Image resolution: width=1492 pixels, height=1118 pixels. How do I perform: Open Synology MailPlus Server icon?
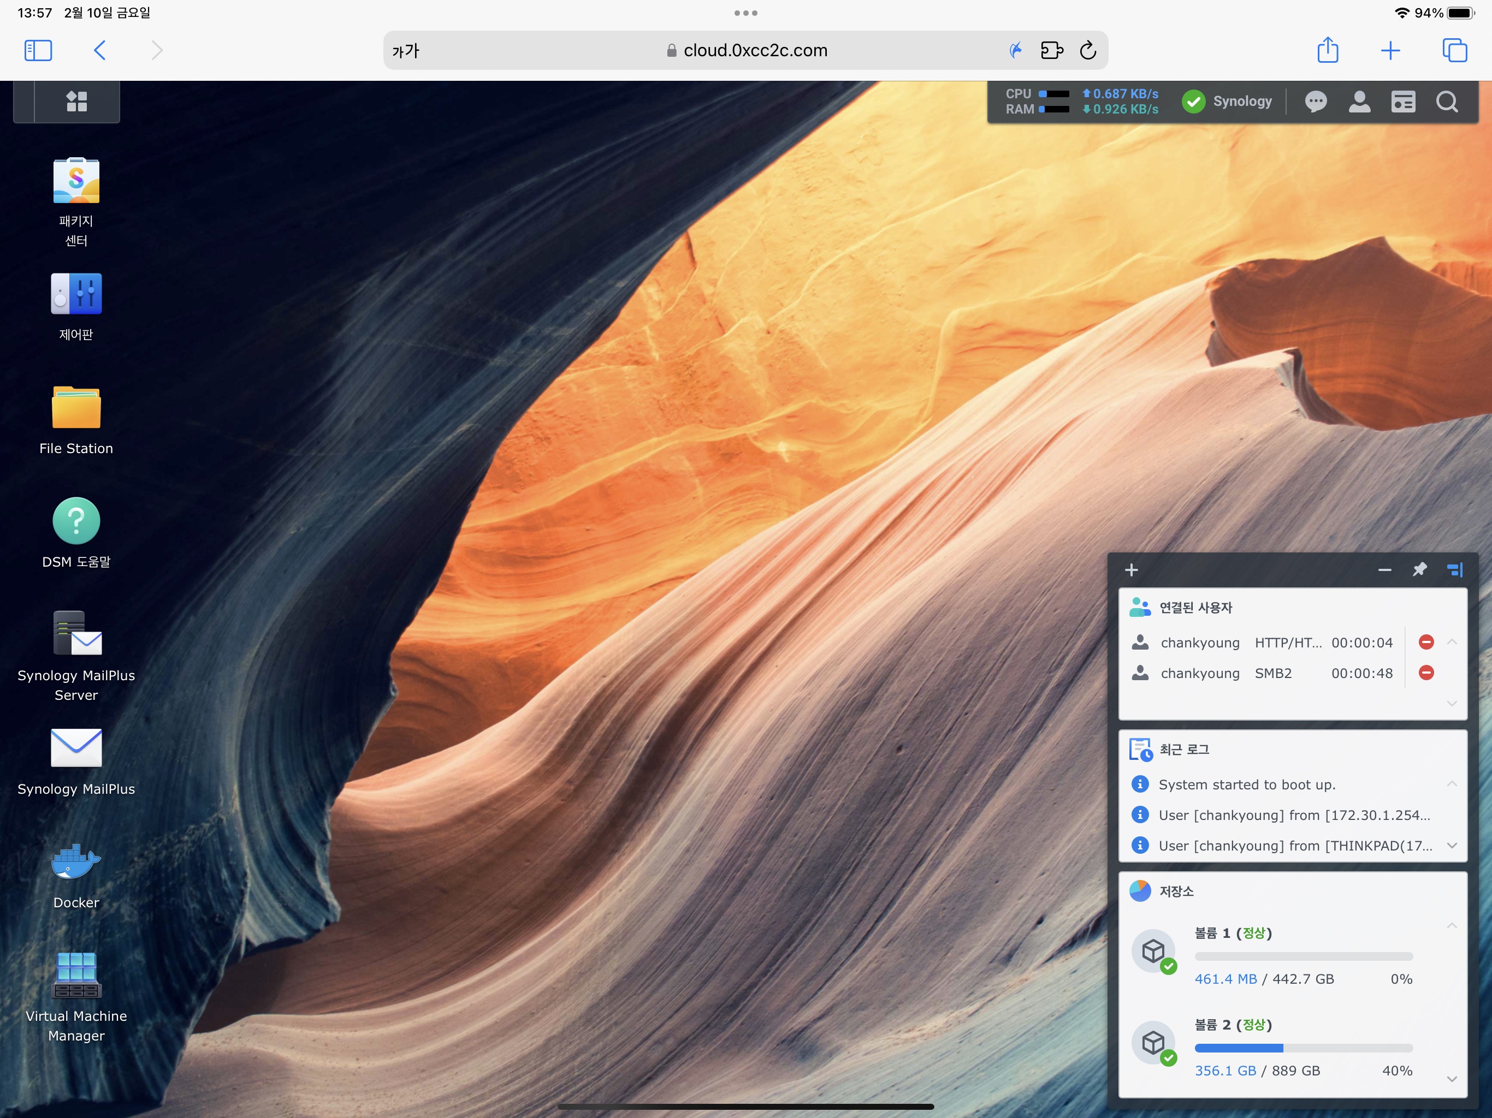pos(76,634)
